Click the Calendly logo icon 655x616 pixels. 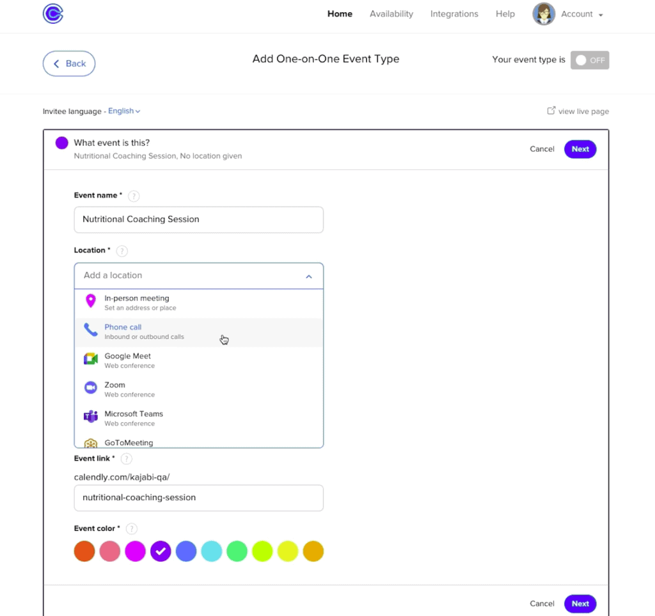click(x=53, y=14)
